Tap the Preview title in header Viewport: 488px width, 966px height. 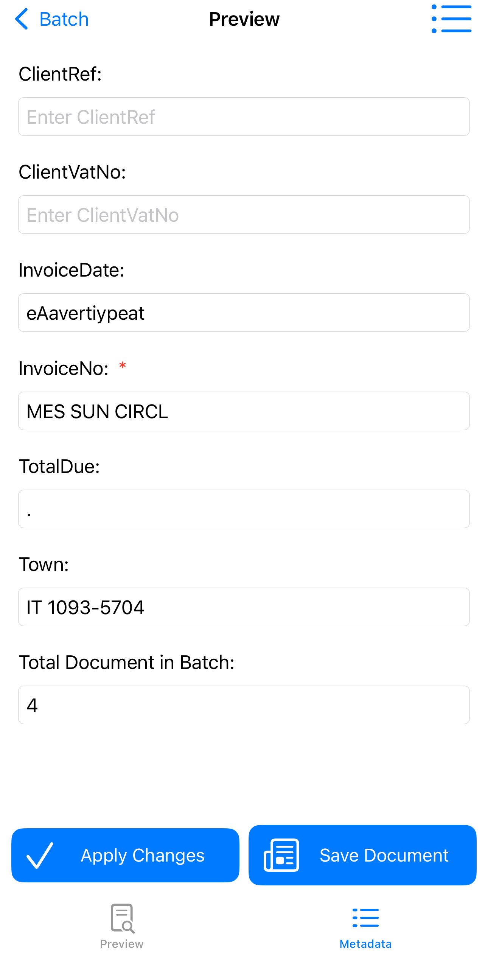click(x=244, y=19)
